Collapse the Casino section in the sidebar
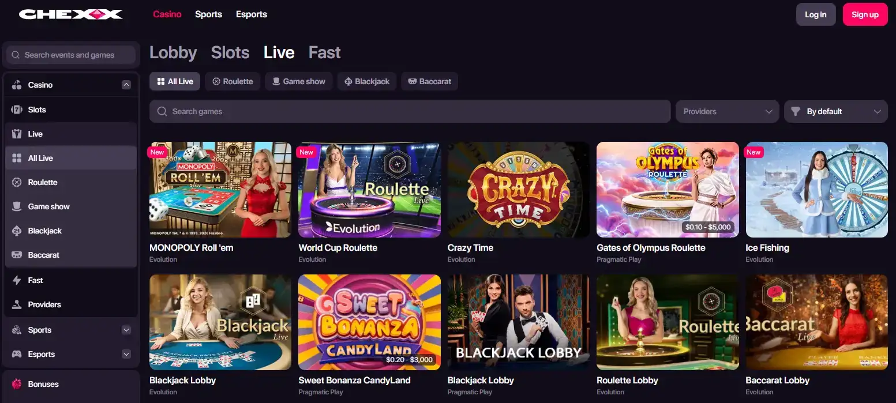 [x=126, y=85]
